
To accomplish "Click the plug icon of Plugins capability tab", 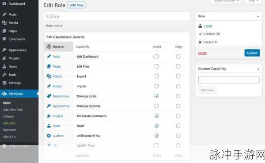I will coord(49,116).
